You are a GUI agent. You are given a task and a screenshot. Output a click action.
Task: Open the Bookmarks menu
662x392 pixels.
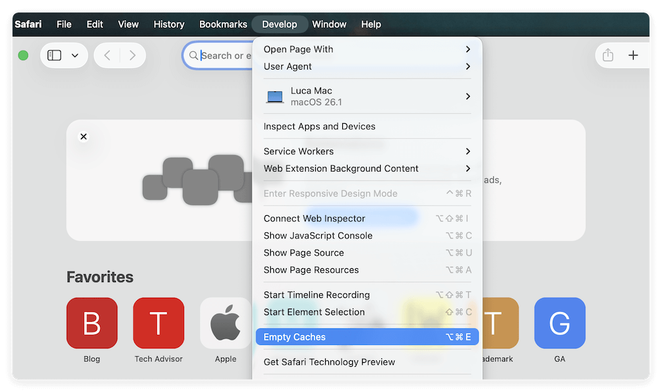point(223,24)
